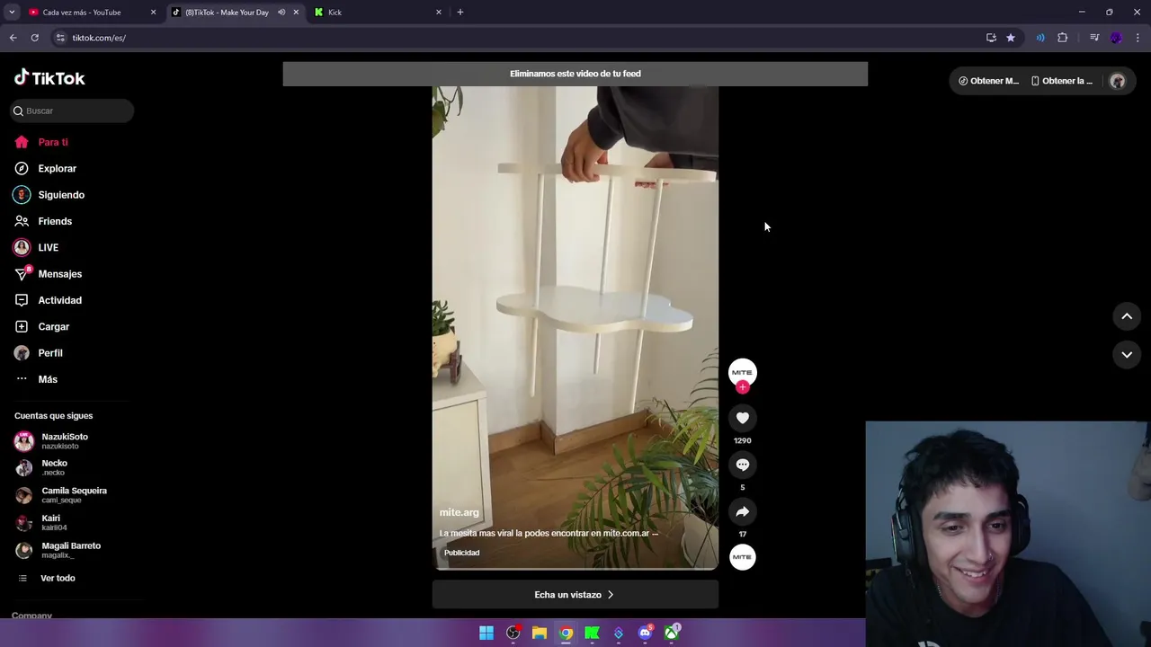The height and width of the screenshot is (647, 1151).
Task: Open NazukiSoto followed account
Action: pyautogui.click(x=65, y=441)
